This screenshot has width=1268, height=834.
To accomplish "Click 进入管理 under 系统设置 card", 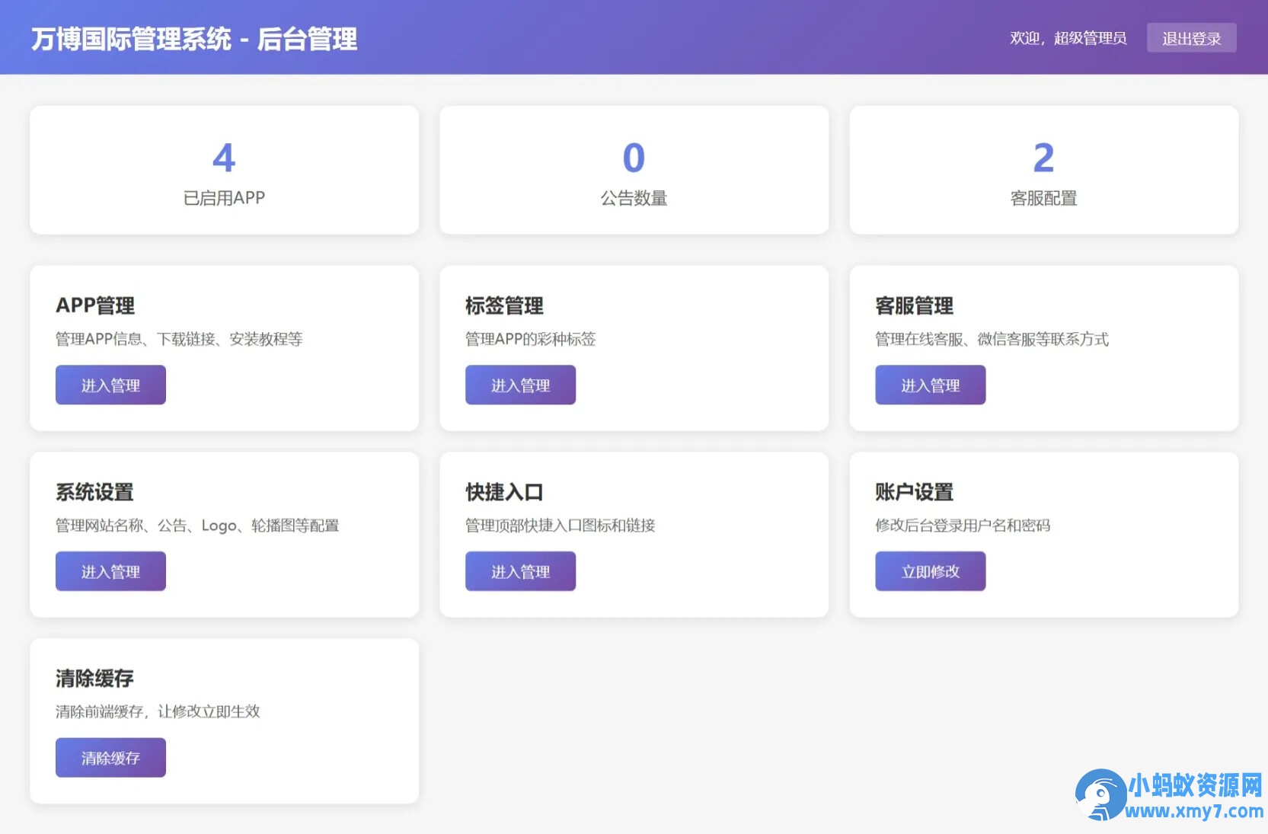I will [x=110, y=570].
